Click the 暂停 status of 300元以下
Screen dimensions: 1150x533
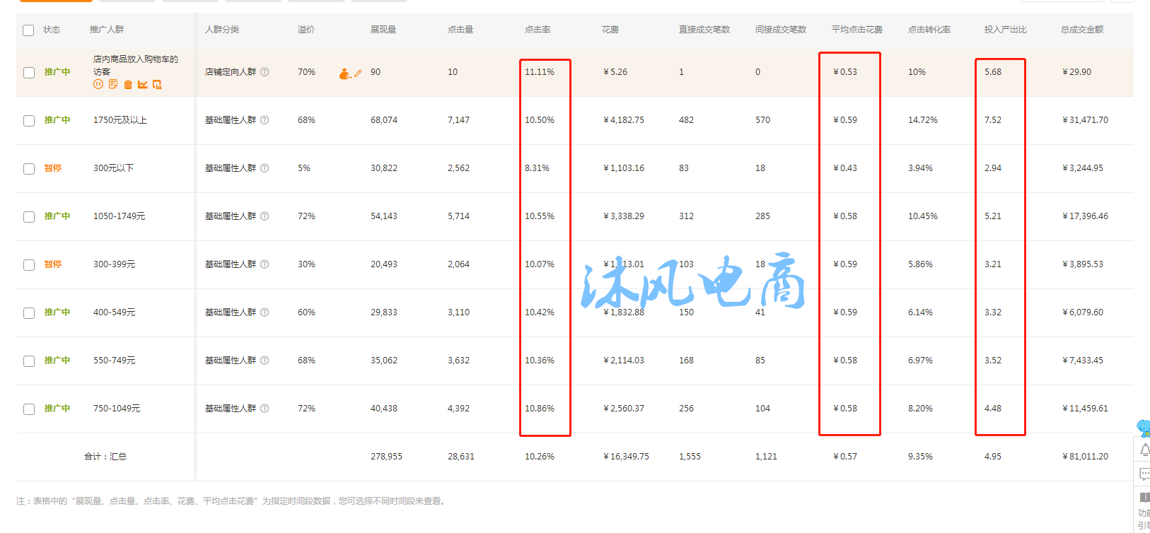[53, 168]
